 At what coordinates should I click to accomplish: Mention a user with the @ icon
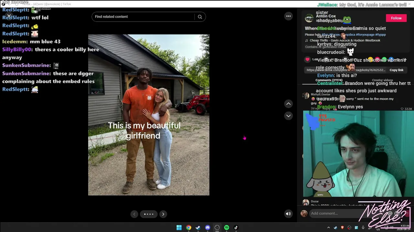(390, 213)
